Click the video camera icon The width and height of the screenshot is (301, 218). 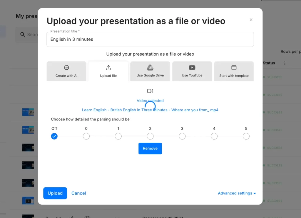pos(150,91)
